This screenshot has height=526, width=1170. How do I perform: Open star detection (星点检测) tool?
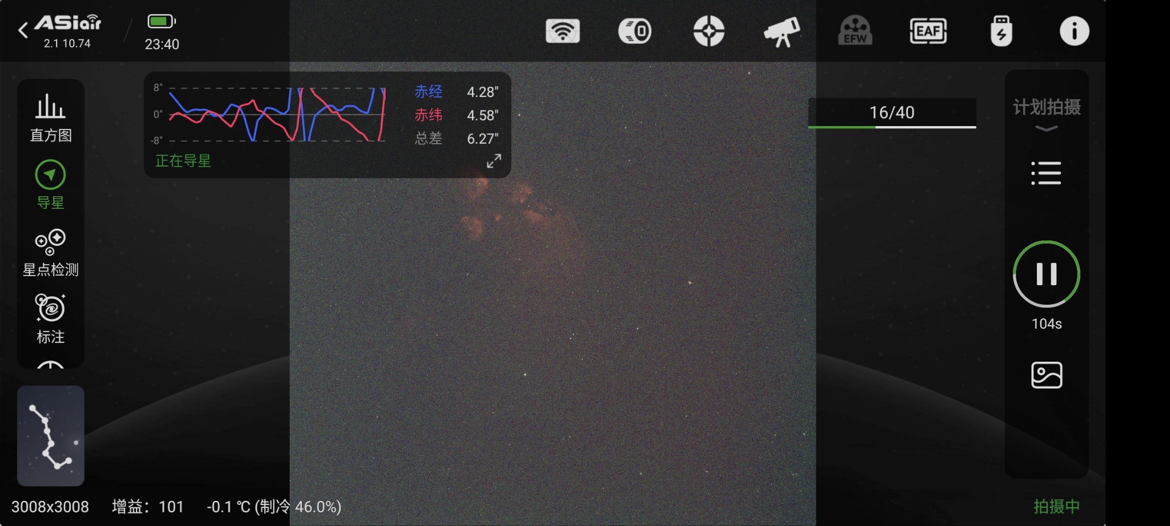click(50, 253)
